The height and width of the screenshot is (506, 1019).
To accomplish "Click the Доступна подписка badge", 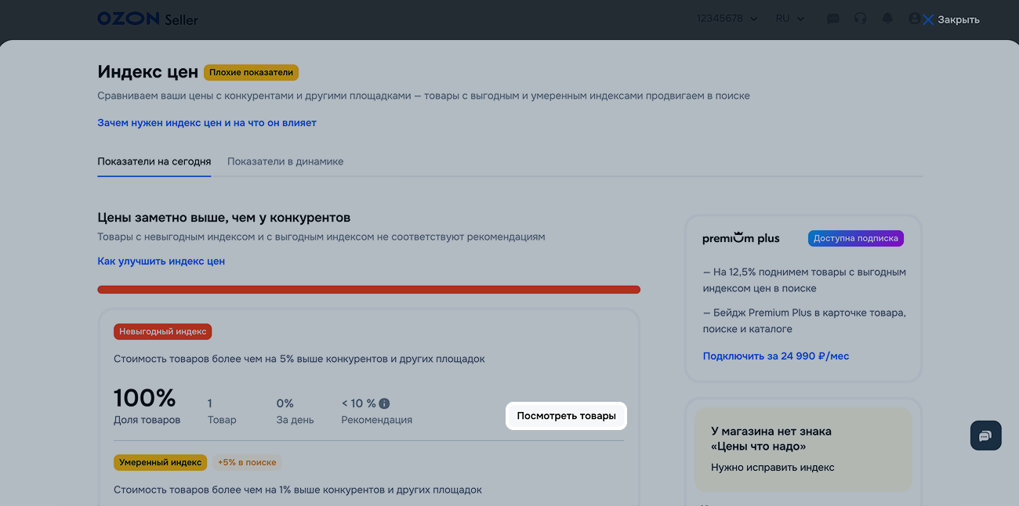I will click(855, 239).
